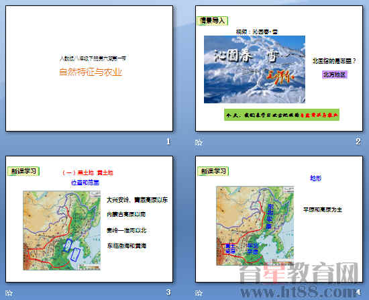
Task: Click the blue 地形 heading on slide 4
Action: 315,179
